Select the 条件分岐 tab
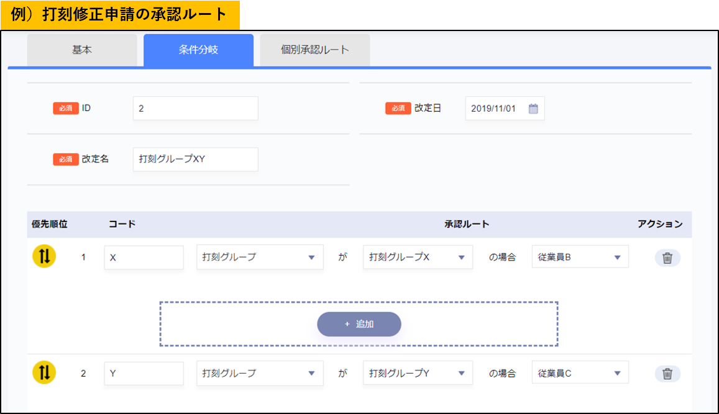Image resolution: width=719 pixels, height=414 pixels. pyautogui.click(x=198, y=50)
